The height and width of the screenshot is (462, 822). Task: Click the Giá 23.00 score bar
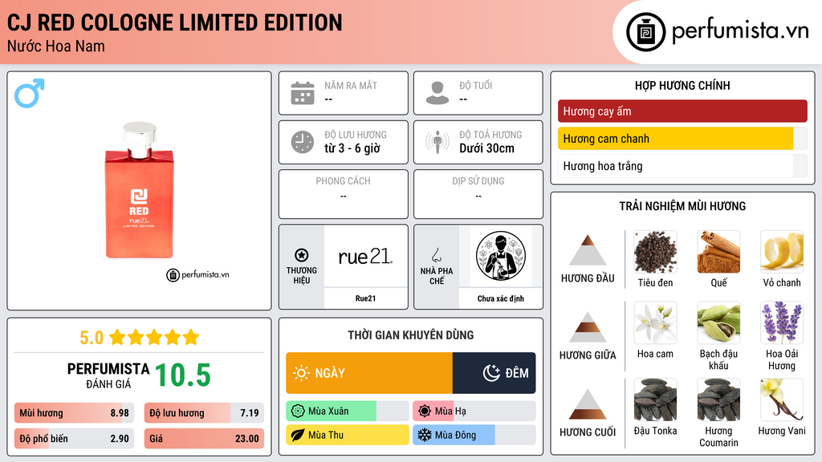coord(204,439)
